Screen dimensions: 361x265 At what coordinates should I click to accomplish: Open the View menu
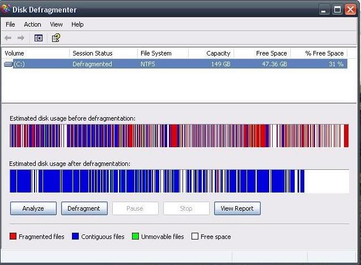[x=56, y=24]
